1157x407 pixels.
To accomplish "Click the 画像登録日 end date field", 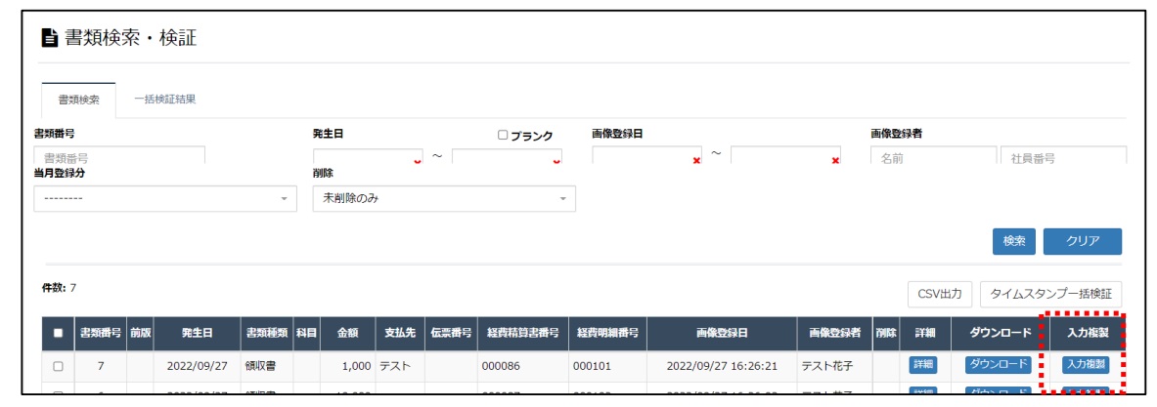I will click(x=786, y=155).
